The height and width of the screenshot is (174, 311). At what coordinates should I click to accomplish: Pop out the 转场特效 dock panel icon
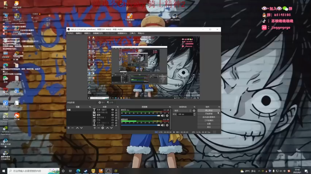pyautogui.click(x=194, y=107)
